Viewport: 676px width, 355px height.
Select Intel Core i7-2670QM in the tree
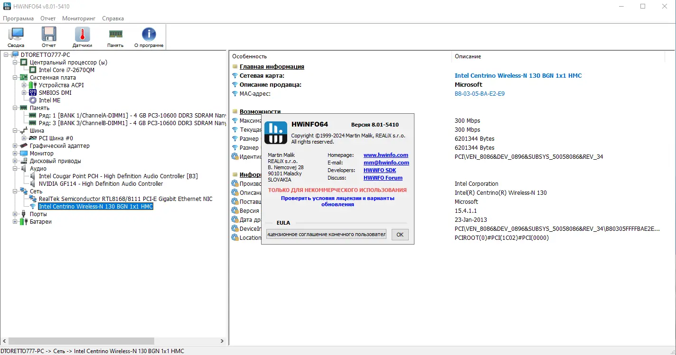(66, 70)
